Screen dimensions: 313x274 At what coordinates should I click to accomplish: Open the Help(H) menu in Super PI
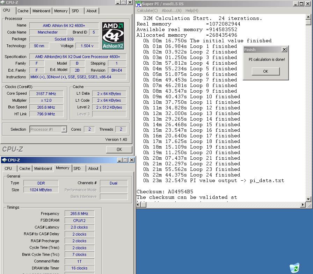[x=192, y=10]
